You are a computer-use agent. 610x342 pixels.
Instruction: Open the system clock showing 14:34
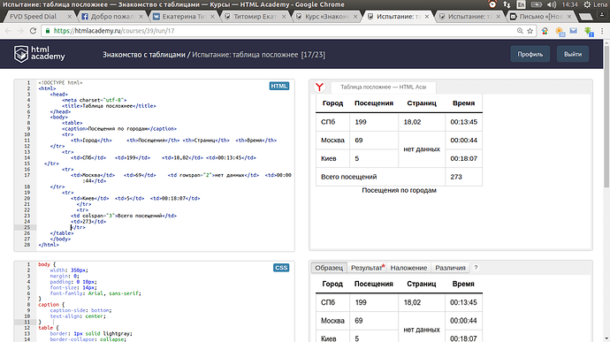[x=569, y=4]
